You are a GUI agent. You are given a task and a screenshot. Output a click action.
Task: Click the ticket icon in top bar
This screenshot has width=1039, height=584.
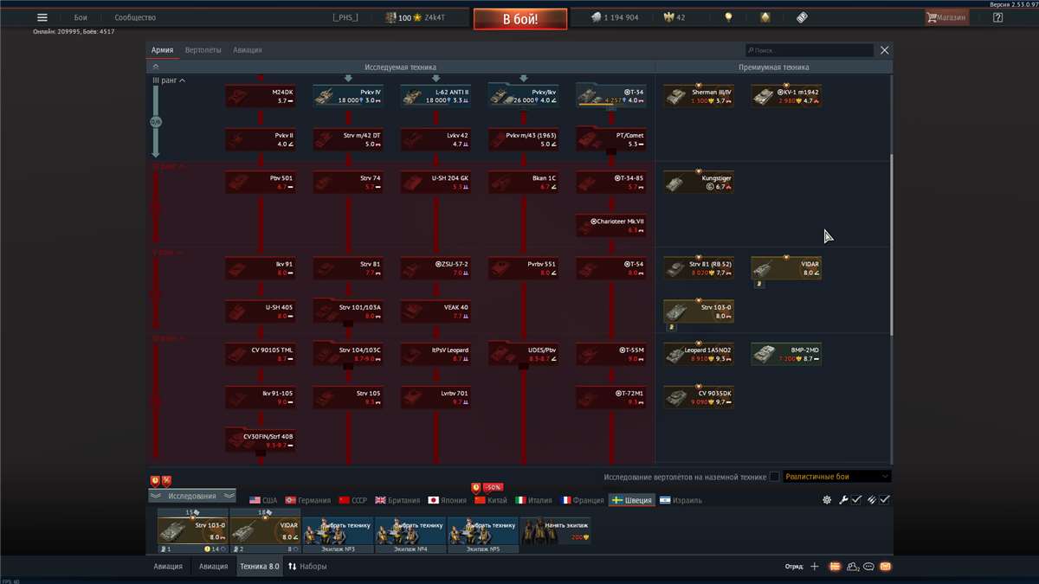tap(802, 17)
